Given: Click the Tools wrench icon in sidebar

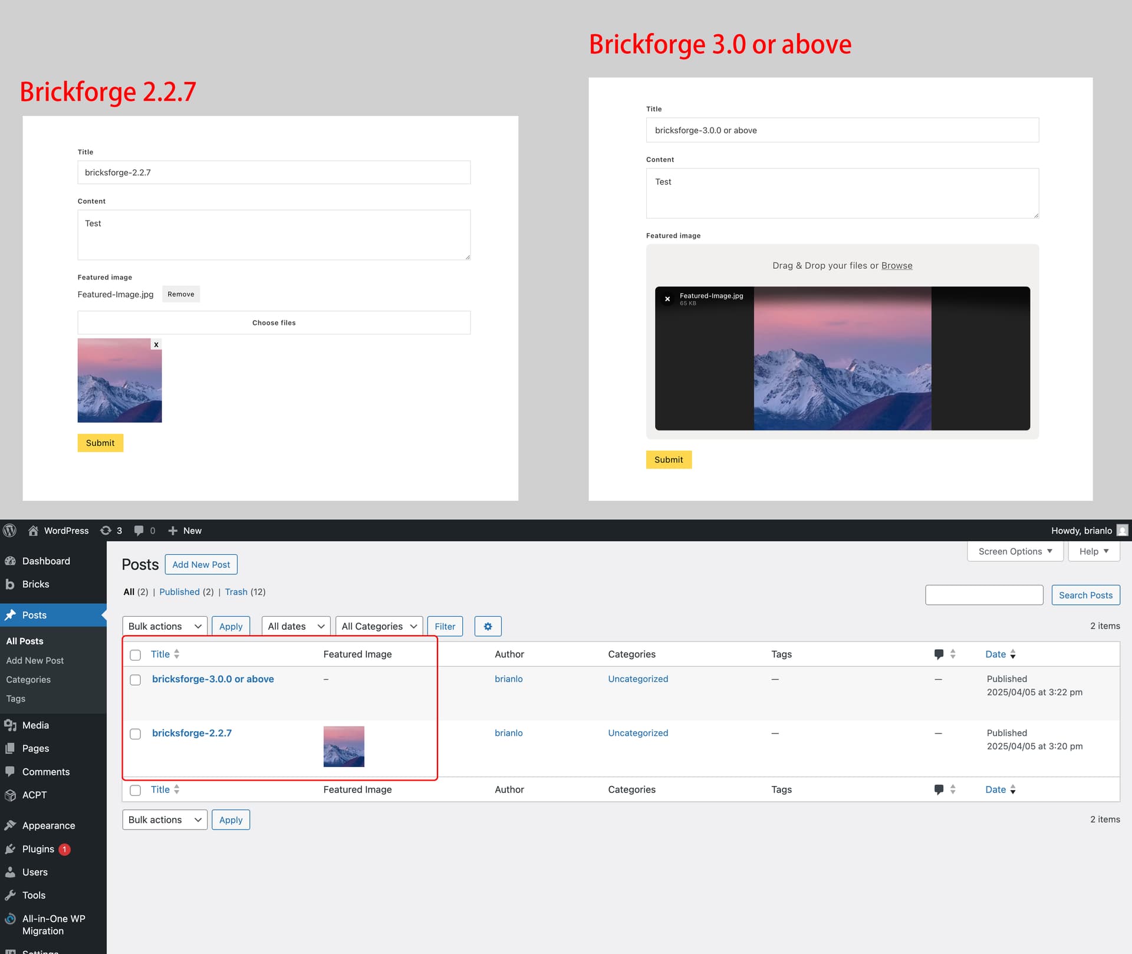Looking at the screenshot, I should (x=10, y=895).
